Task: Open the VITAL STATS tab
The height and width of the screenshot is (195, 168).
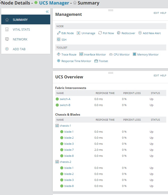Action: click(x=26, y=29)
